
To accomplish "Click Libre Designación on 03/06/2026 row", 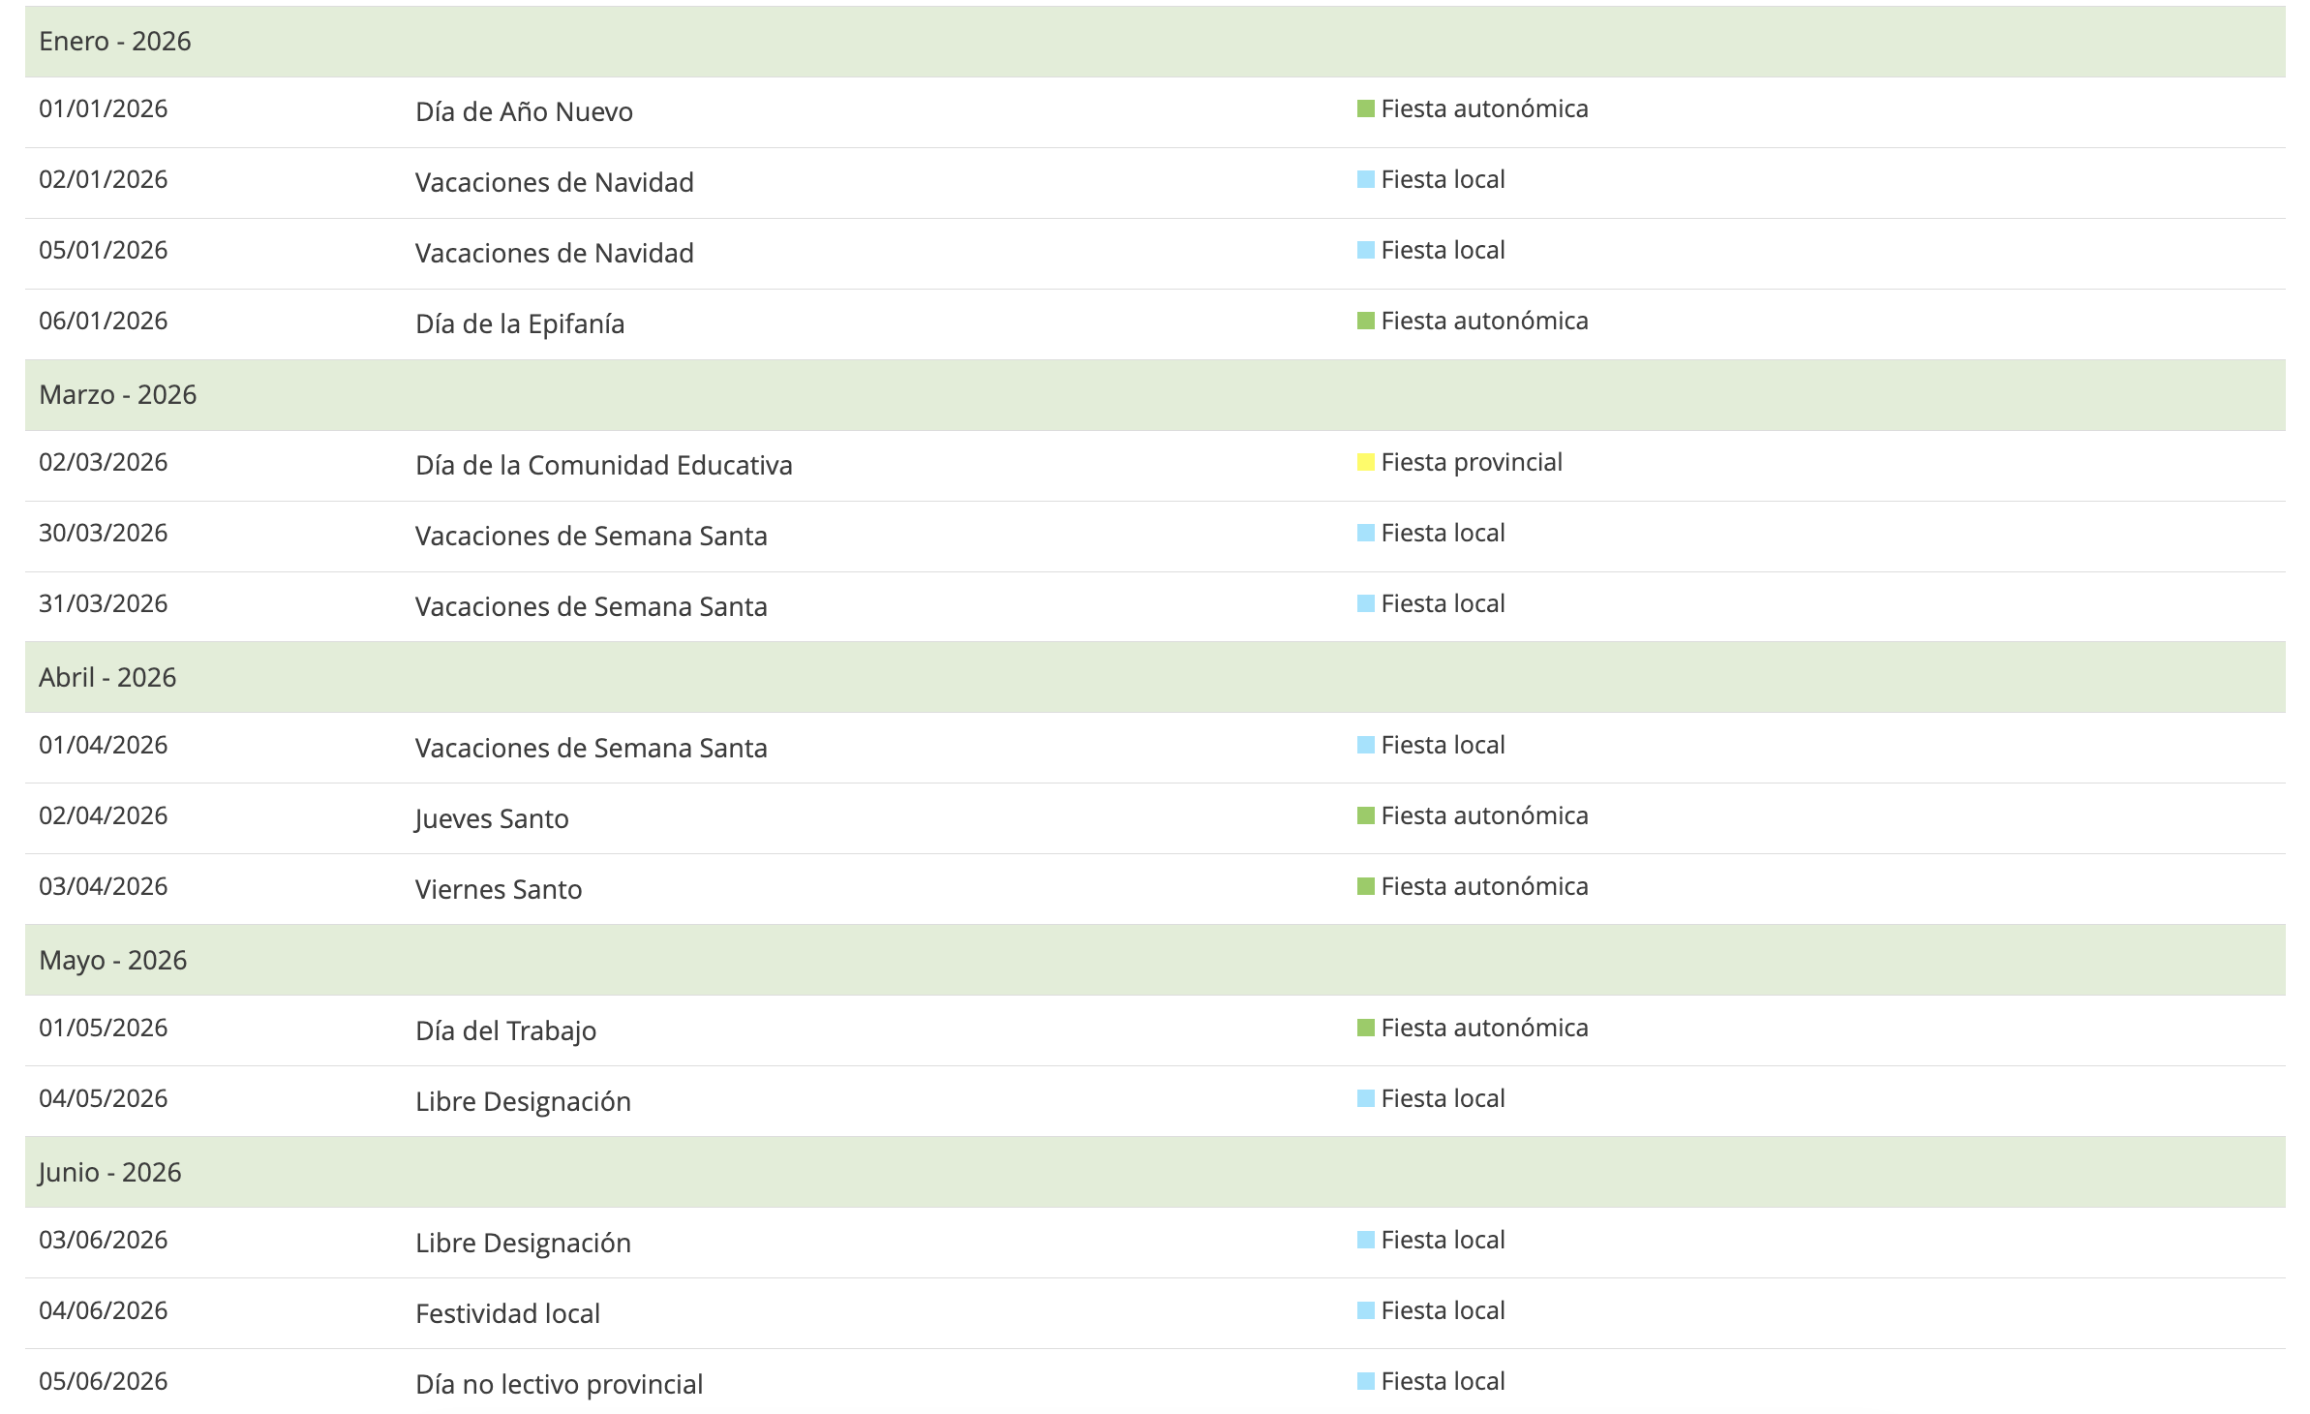I will coord(523,1244).
